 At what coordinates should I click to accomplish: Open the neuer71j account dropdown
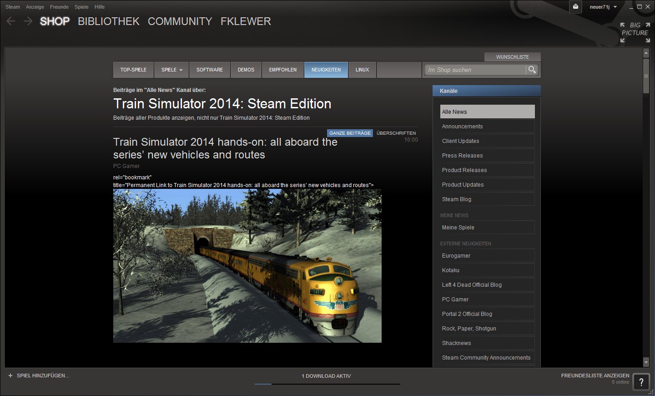(603, 7)
